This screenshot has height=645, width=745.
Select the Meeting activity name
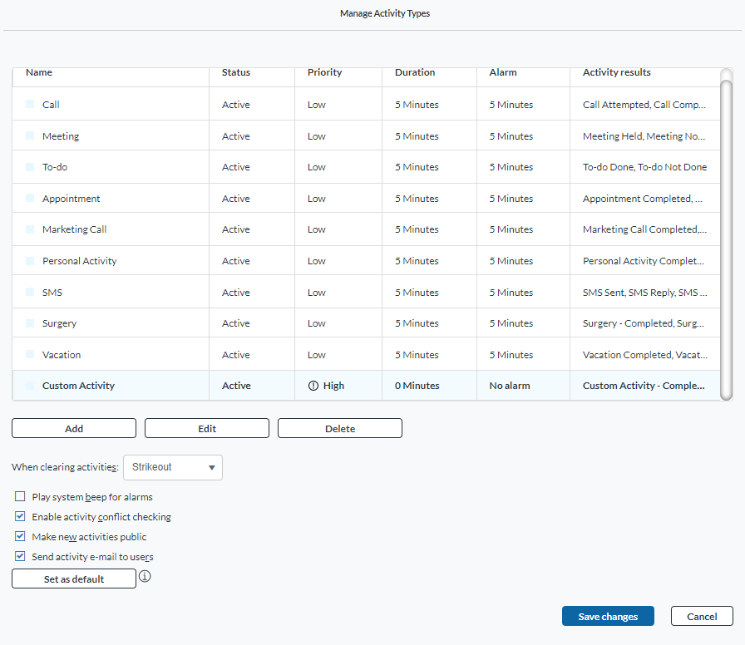point(61,136)
